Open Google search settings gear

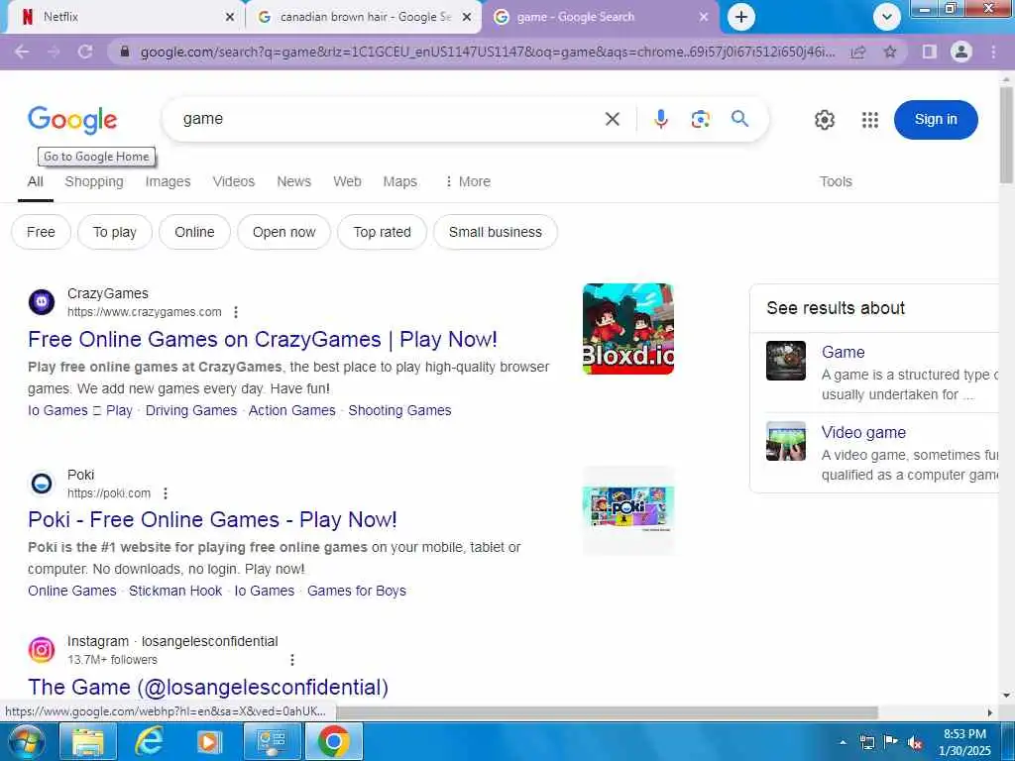coord(824,120)
